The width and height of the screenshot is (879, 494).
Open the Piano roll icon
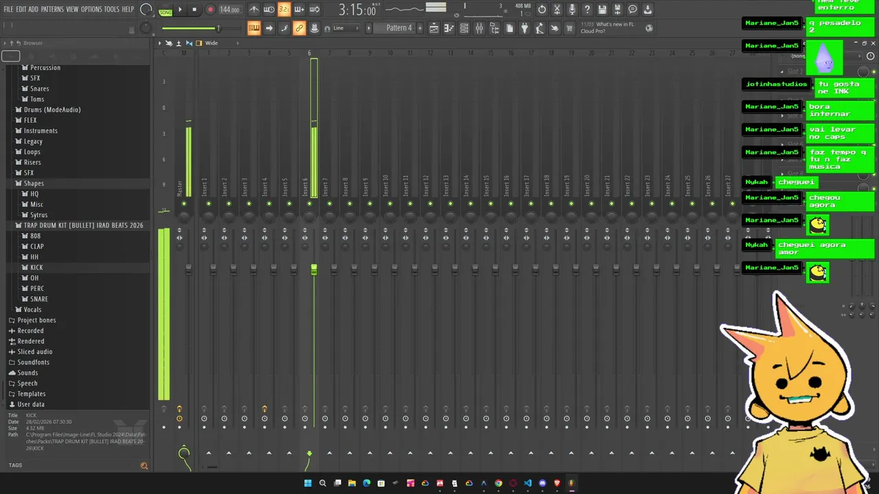tap(449, 28)
